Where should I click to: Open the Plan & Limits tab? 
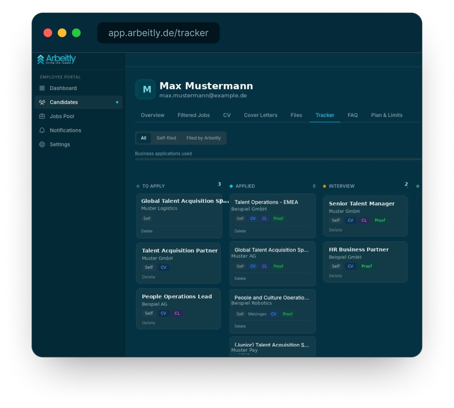pyautogui.click(x=387, y=115)
